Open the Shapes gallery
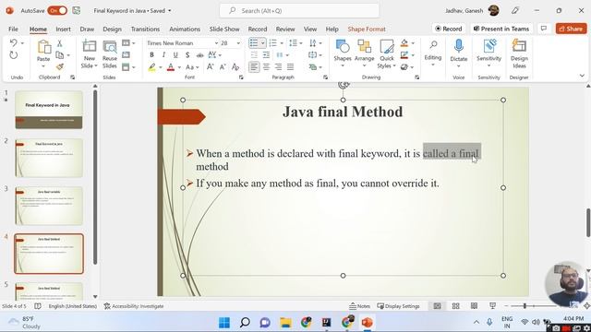 click(343, 53)
